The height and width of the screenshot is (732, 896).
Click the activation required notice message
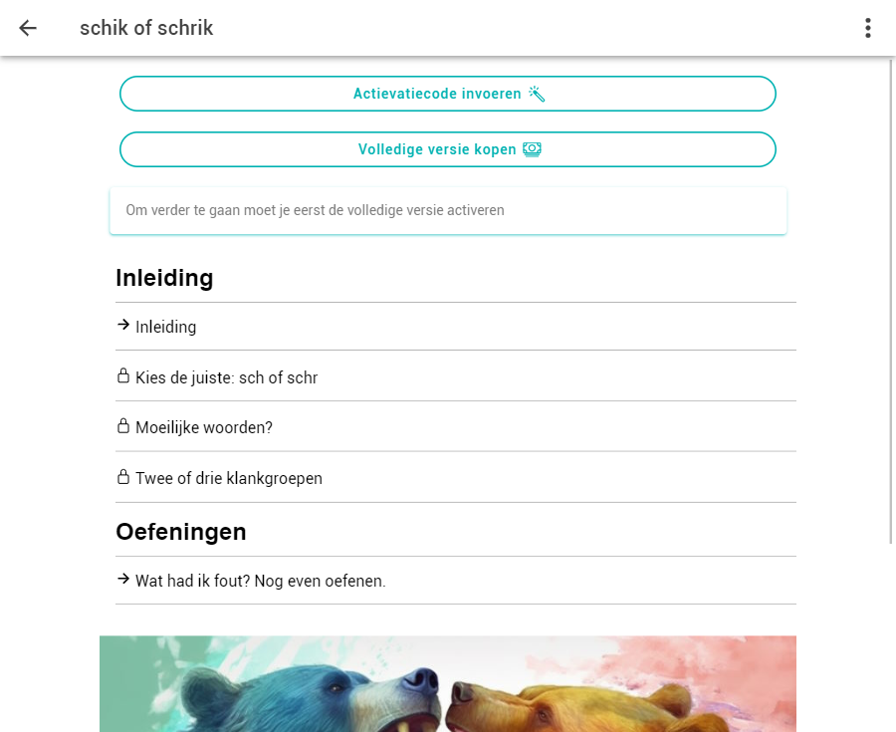[448, 211]
